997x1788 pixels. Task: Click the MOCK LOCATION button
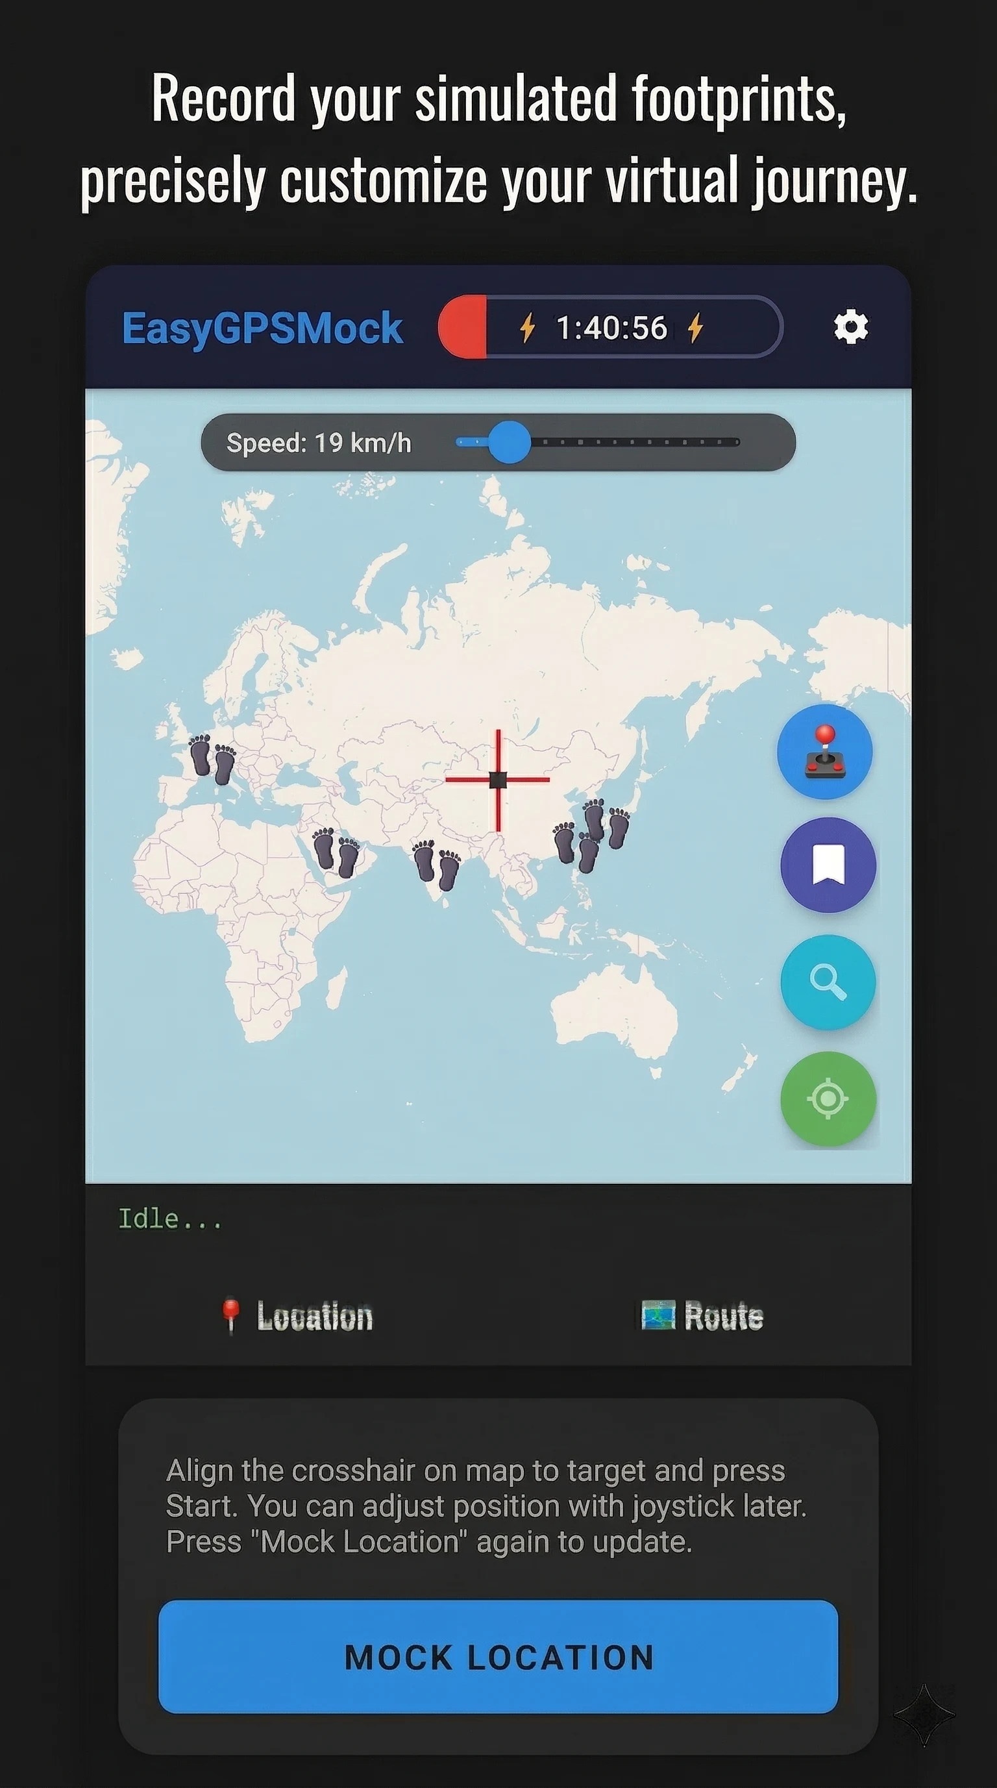tap(498, 1657)
